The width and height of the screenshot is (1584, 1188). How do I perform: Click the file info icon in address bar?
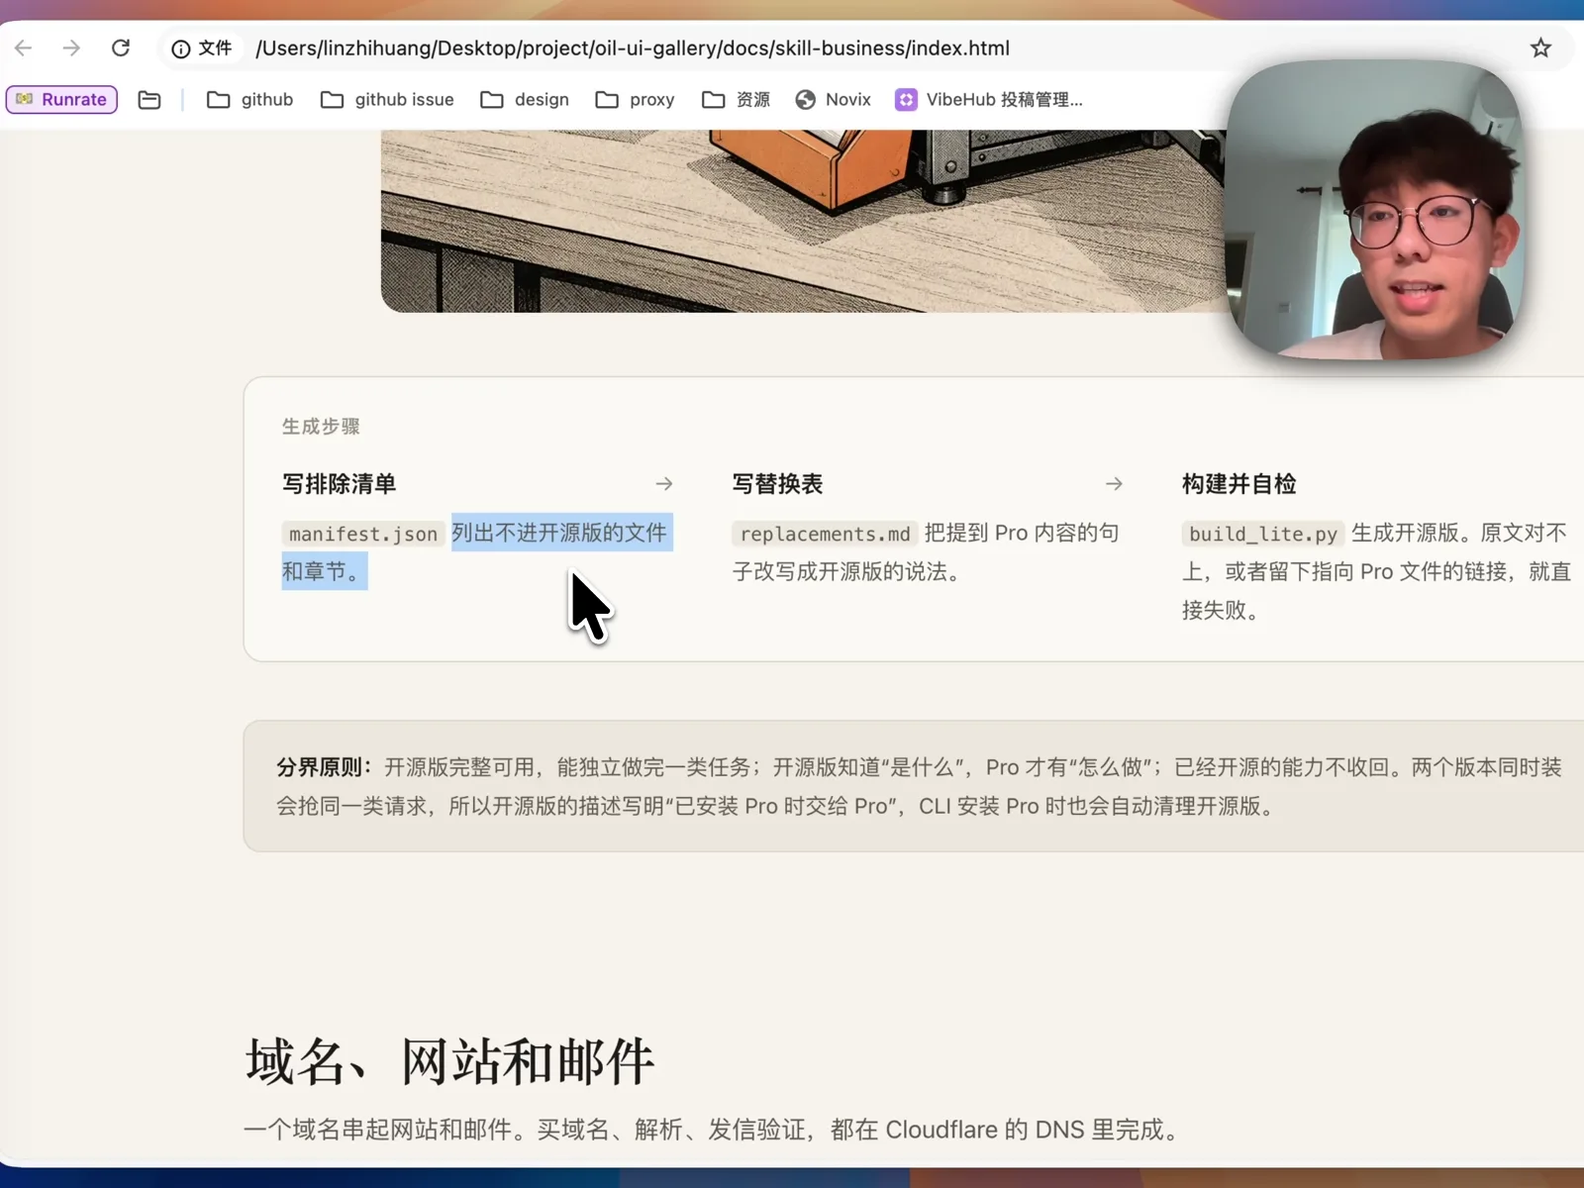(181, 49)
